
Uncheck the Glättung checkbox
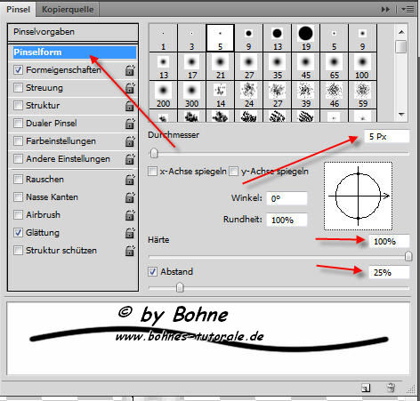click(x=18, y=233)
